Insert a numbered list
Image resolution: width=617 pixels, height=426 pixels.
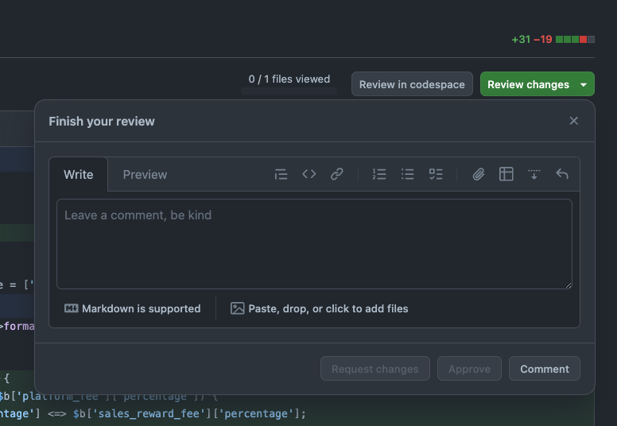[379, 174]
